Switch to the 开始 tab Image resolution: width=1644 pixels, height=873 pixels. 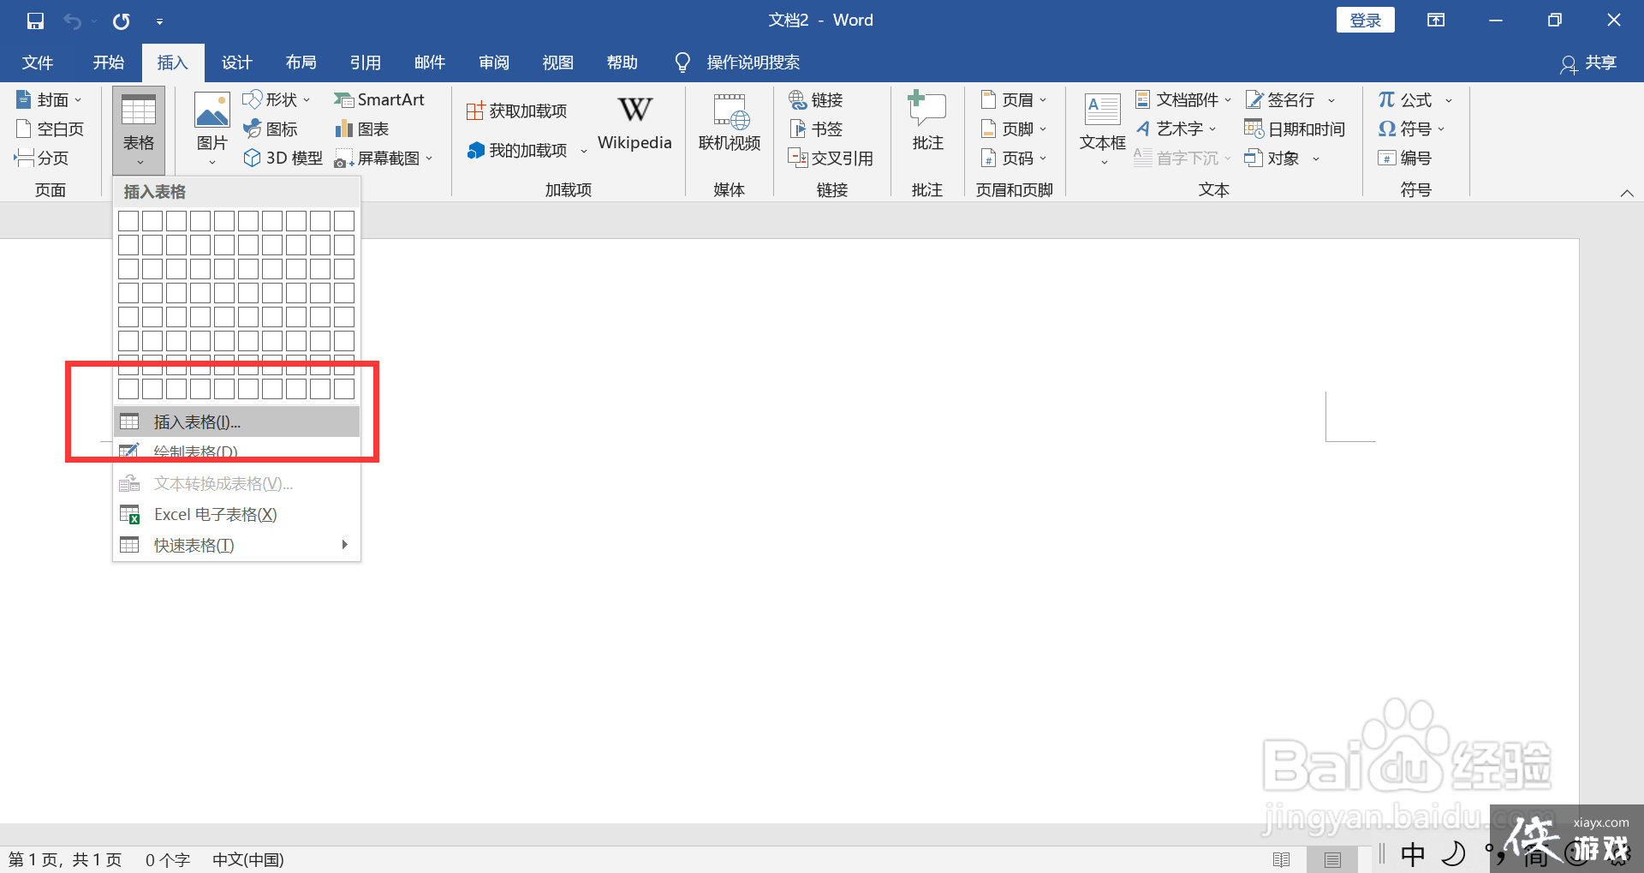pos(109,63)
